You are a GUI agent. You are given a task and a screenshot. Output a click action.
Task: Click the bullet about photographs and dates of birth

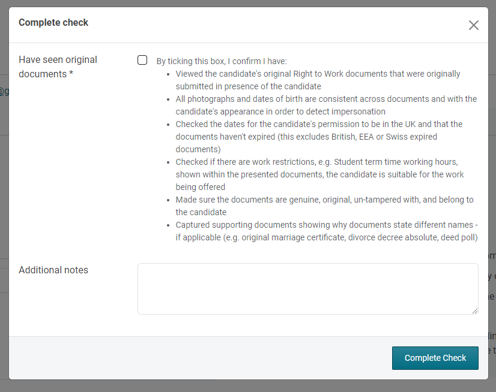click(x=326, y=105)
